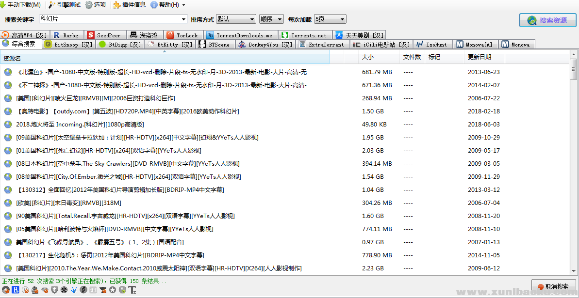Screen dimensions: 579x298
Task: Click the blue B engine icon in status bar
Action: coord(15,290)
